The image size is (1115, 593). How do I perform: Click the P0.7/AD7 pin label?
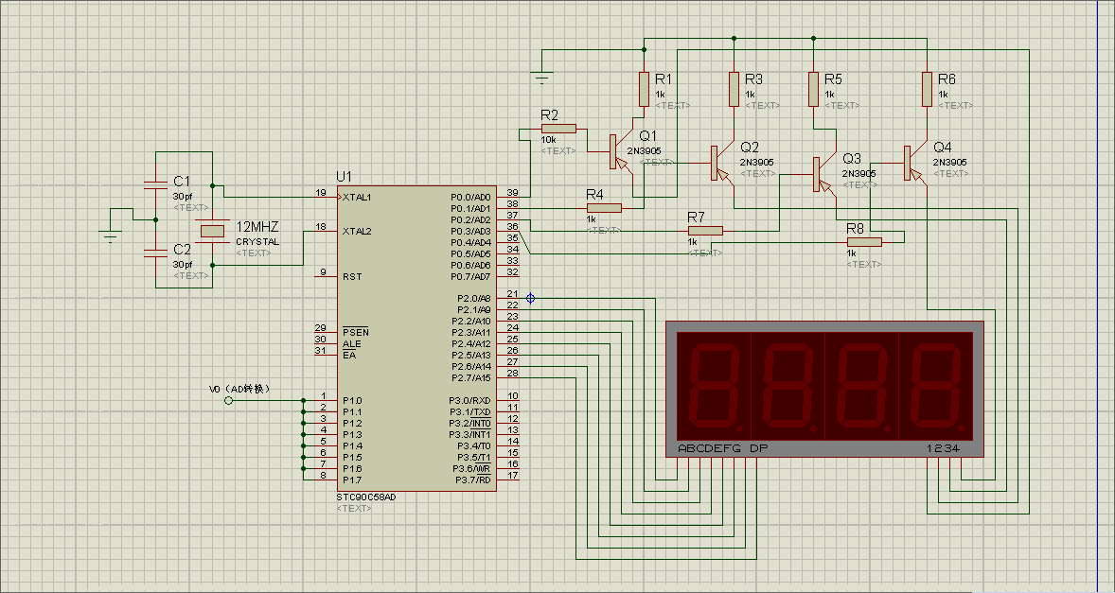pos(470,276)
